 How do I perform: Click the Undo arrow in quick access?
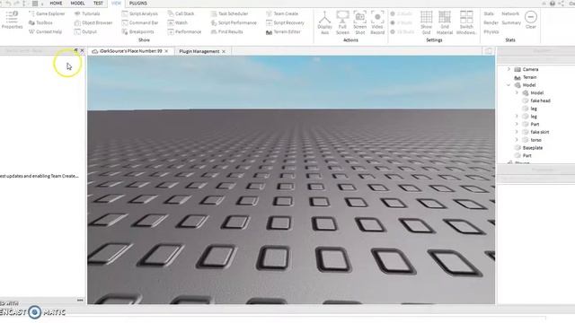(x=8, y=4)
